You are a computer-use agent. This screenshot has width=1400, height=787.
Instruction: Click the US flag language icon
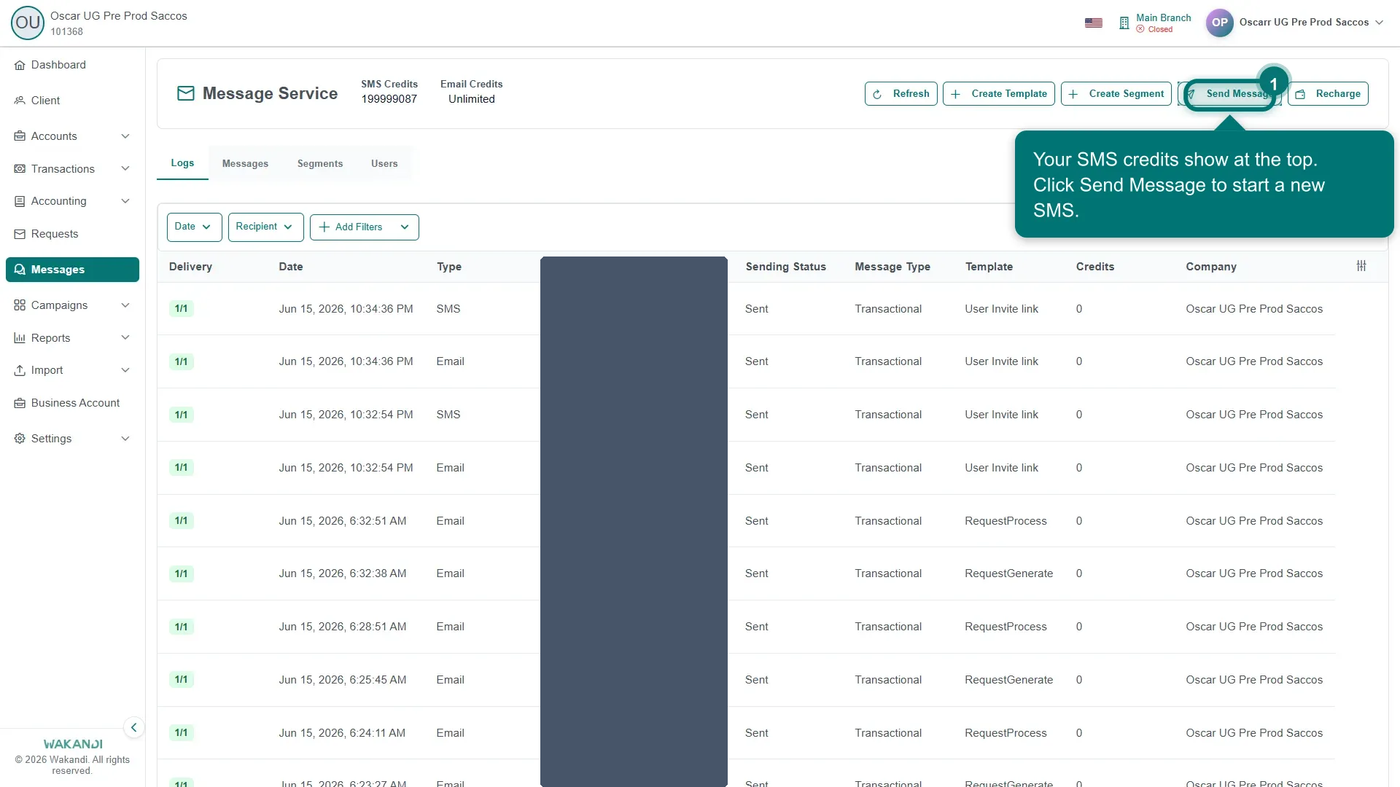[1093, 23]
